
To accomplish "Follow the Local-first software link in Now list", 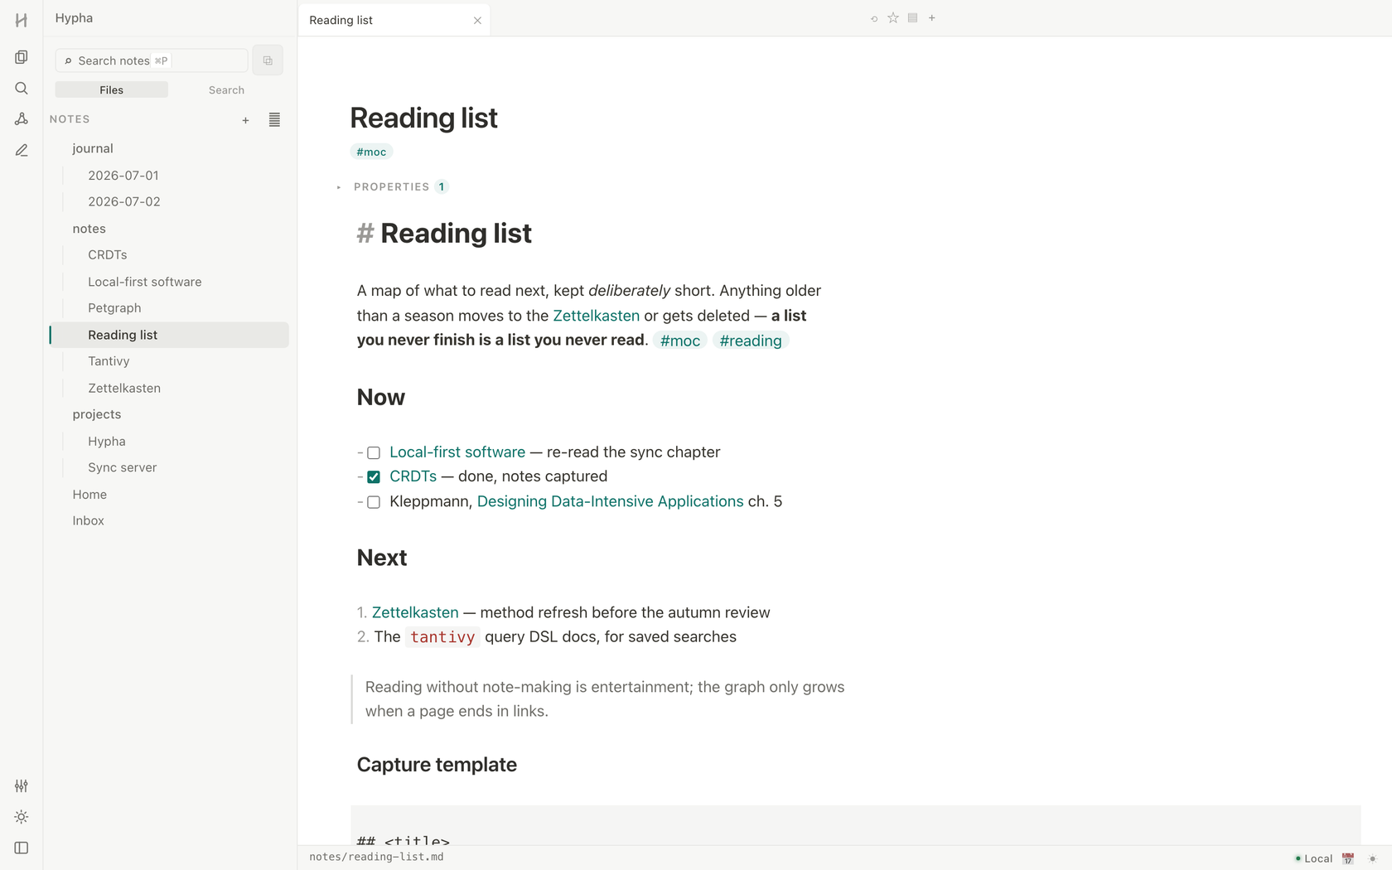I will (457, 452).
